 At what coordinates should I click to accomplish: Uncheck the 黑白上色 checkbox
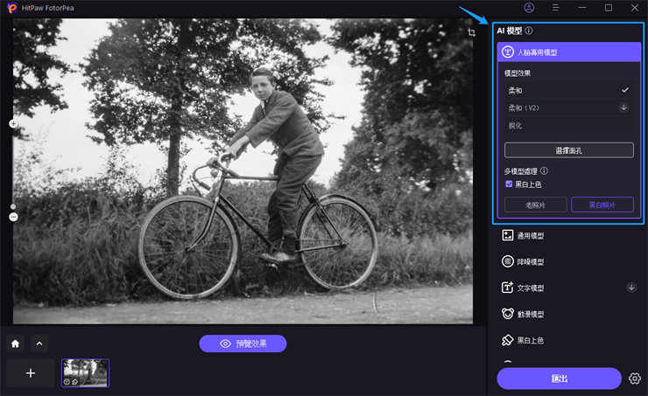(509, 184)
